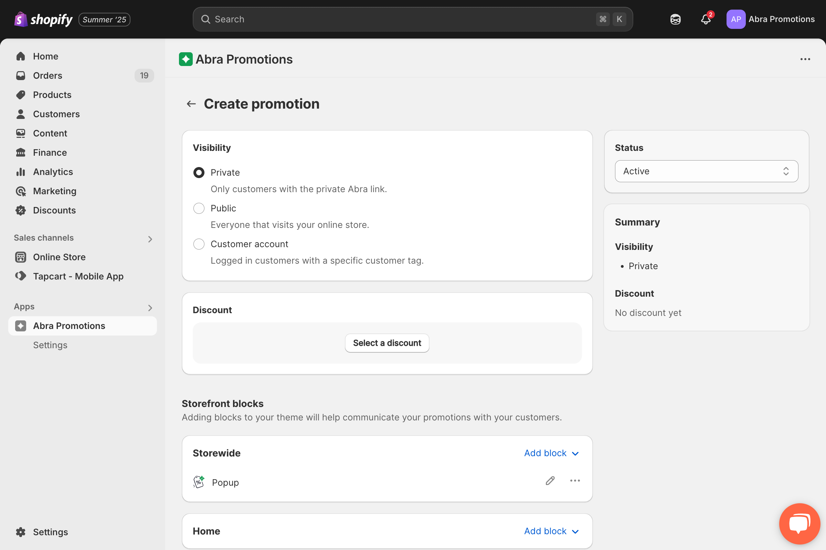The width and height of the screenshot is (826, 550).
Task: Open Finance in sidebar
Action: (x=83, y=153)
